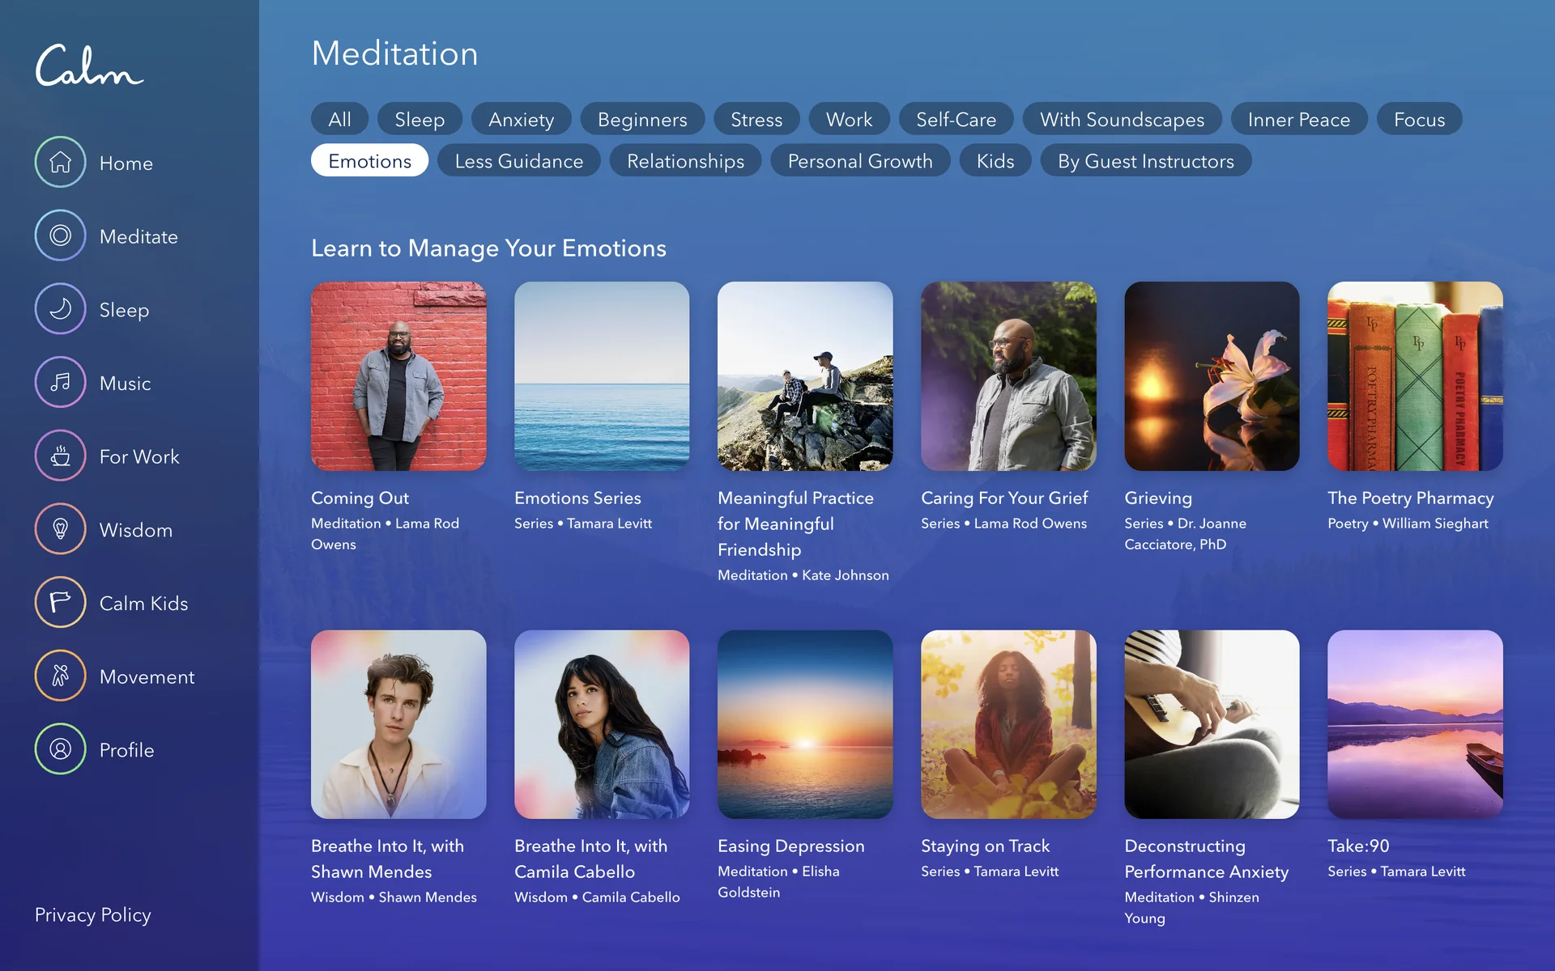
Task: Play the Easing Depression sunset thumbnail
Action: (805, 724)
